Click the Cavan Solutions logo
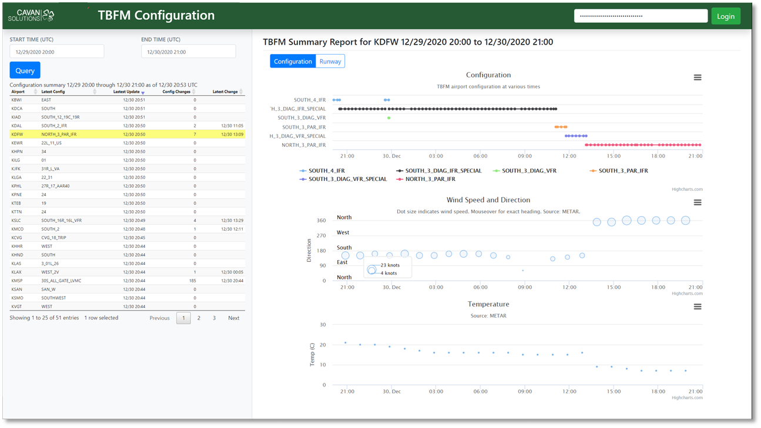Image resolution: width=761 pixels, height=428 pixels. click(x=31, y=15)
